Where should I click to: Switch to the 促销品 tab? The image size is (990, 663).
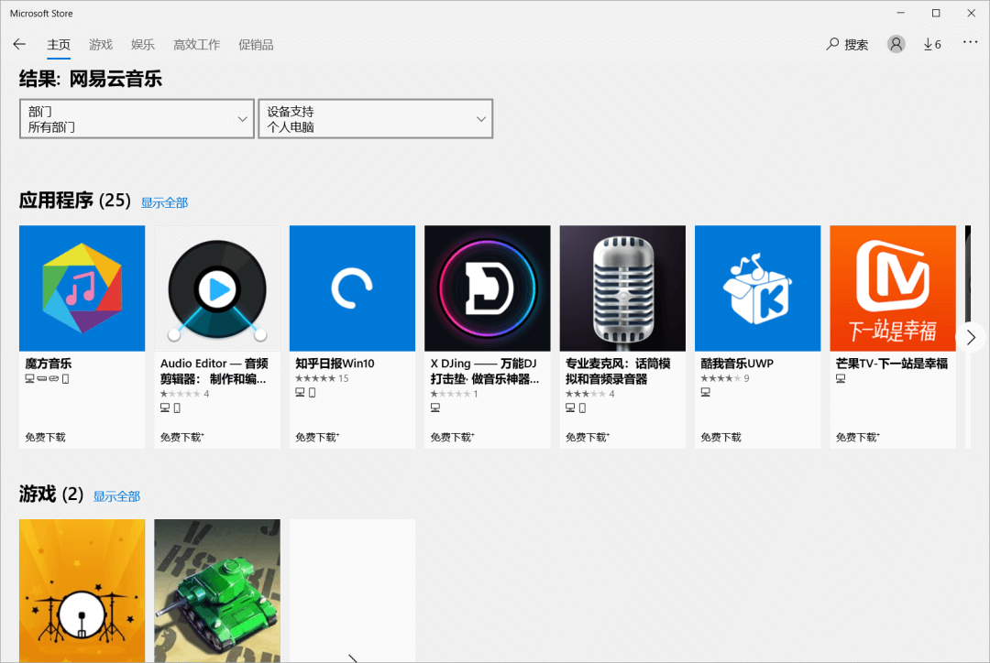point(256,45)
